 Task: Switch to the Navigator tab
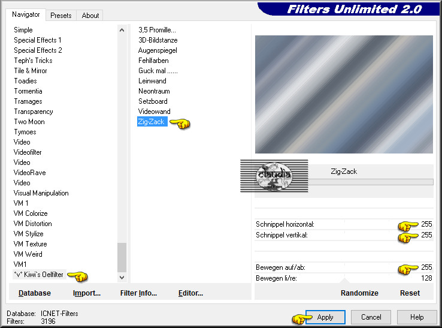click(26, 14)
